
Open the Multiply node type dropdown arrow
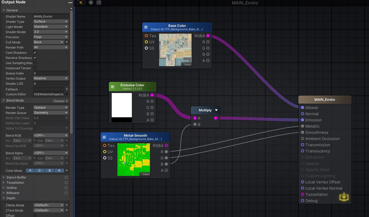point(216,110)
